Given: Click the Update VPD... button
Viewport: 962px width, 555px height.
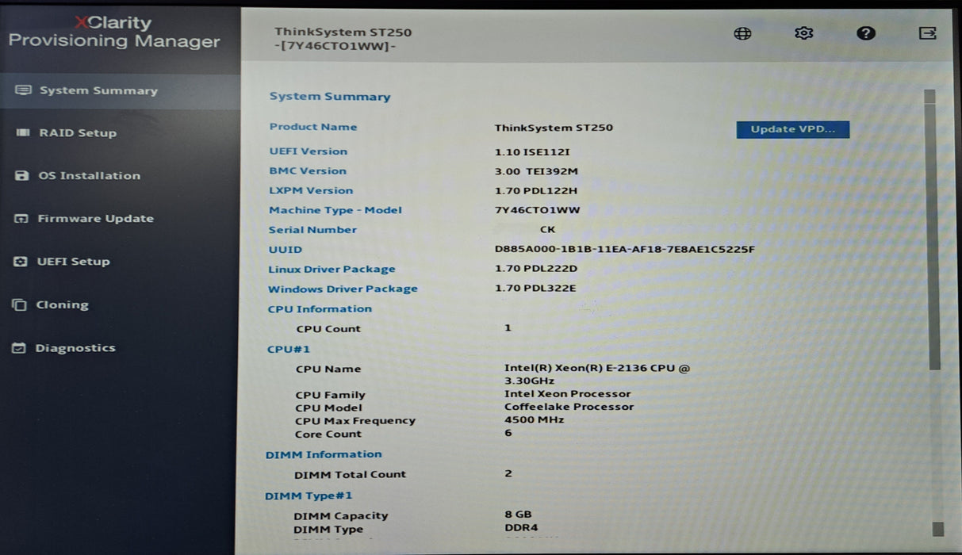Looking at the screenshot, I should tap(792, 129).
